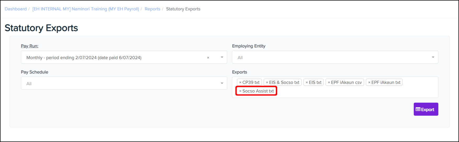Open the Pay Schedule dropdown

point(124,83)
